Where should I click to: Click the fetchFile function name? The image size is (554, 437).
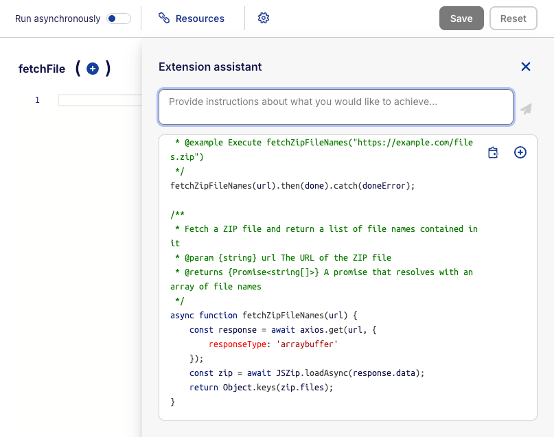coord(42,69)
